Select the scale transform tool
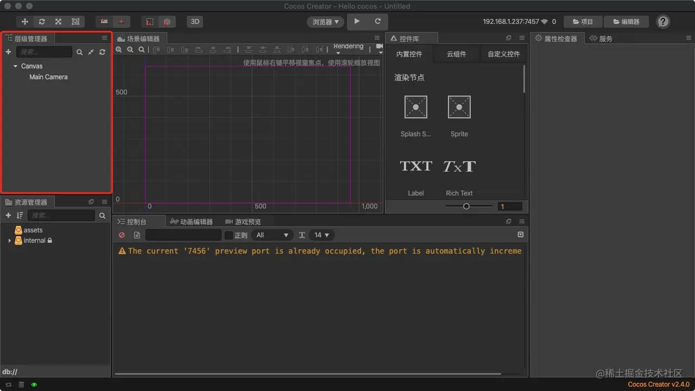The height and width of the screenshot is (391, 695). pyautogui.click(x=59, y=22)
